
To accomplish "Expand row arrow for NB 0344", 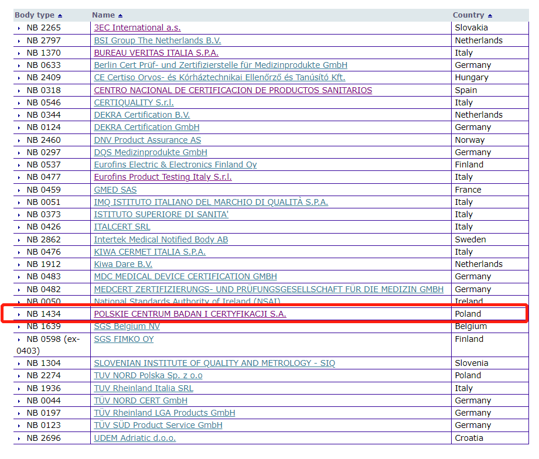I will (19, 115).
